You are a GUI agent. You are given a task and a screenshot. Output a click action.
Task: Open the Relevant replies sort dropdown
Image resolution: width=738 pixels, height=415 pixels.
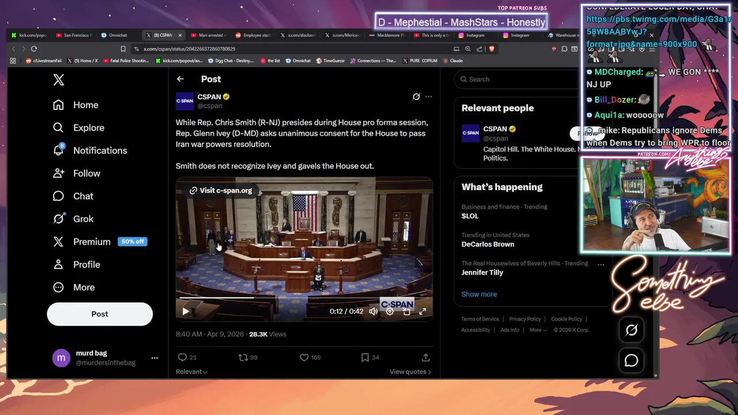point(191,372)
